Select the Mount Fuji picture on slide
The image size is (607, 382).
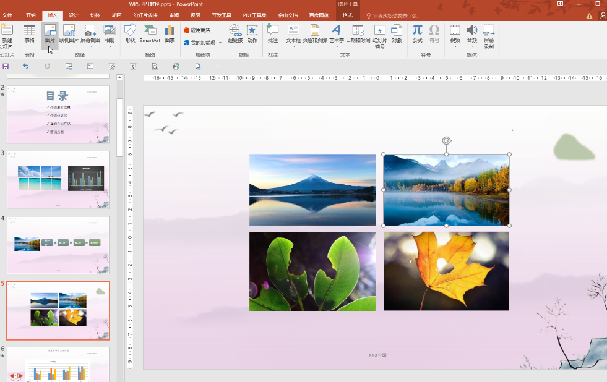point(312,189)
